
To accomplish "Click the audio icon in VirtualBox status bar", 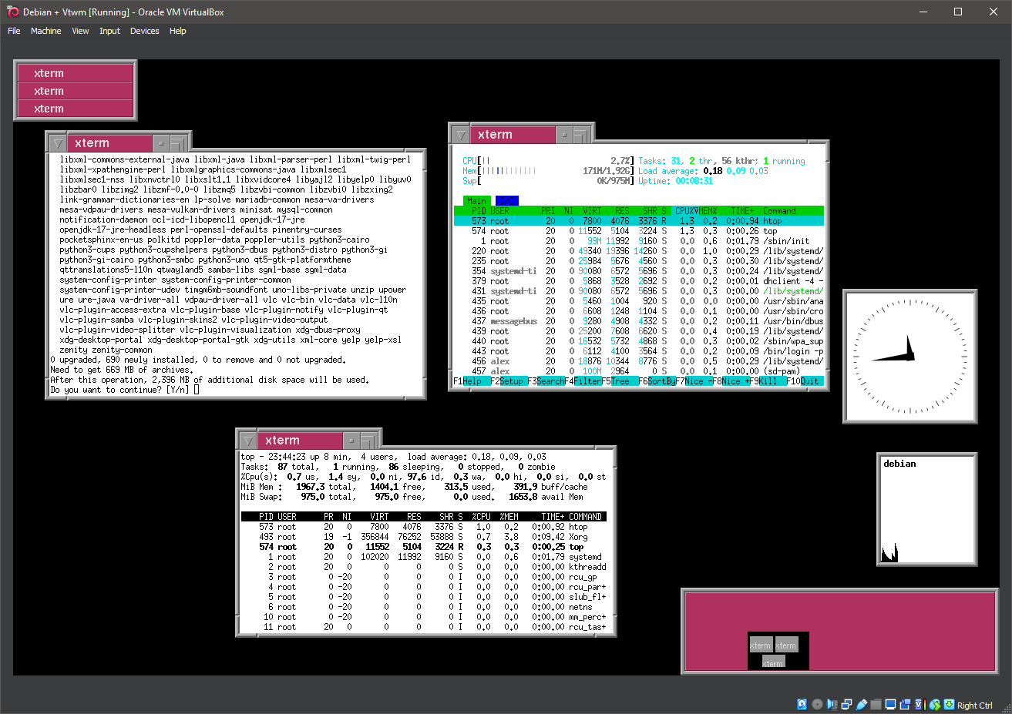I will coord(831,704).
